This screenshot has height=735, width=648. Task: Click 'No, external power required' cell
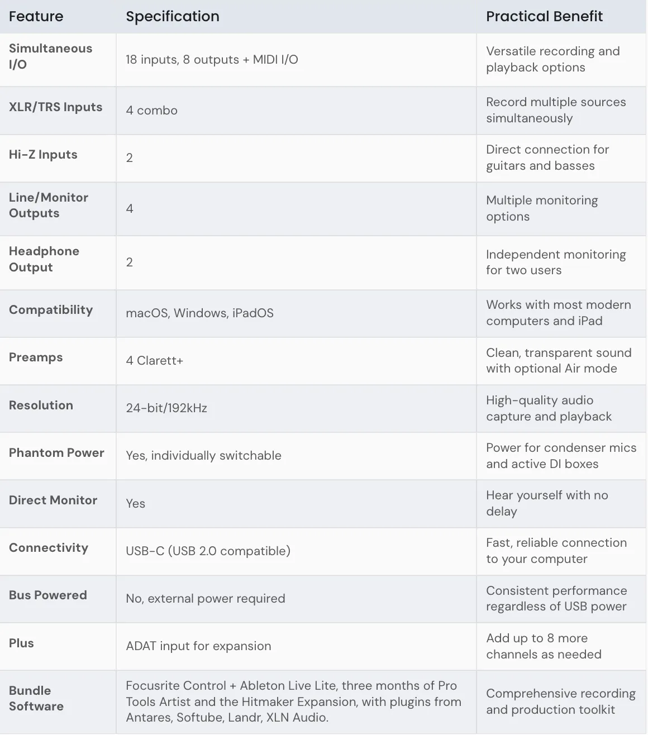coord(205,599)
